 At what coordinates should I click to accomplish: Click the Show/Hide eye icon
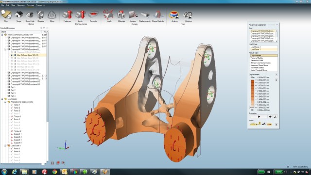tap(30, 15)
